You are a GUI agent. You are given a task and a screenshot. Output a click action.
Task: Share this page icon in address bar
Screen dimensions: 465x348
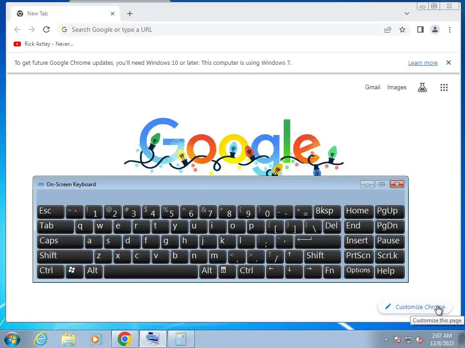click(x=388, y=29)
